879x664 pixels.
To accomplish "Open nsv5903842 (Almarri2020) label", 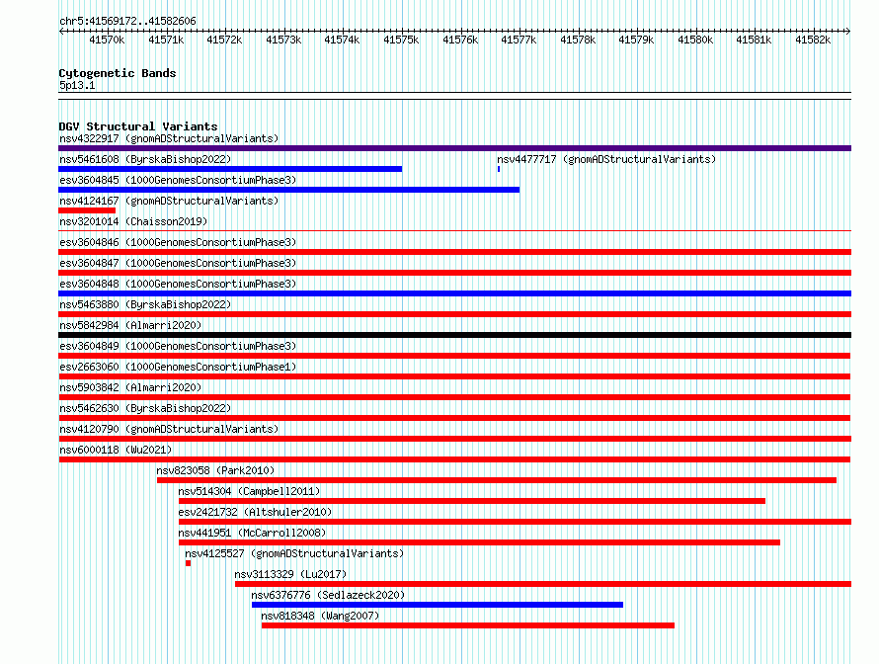I will [x=130, y=387].
